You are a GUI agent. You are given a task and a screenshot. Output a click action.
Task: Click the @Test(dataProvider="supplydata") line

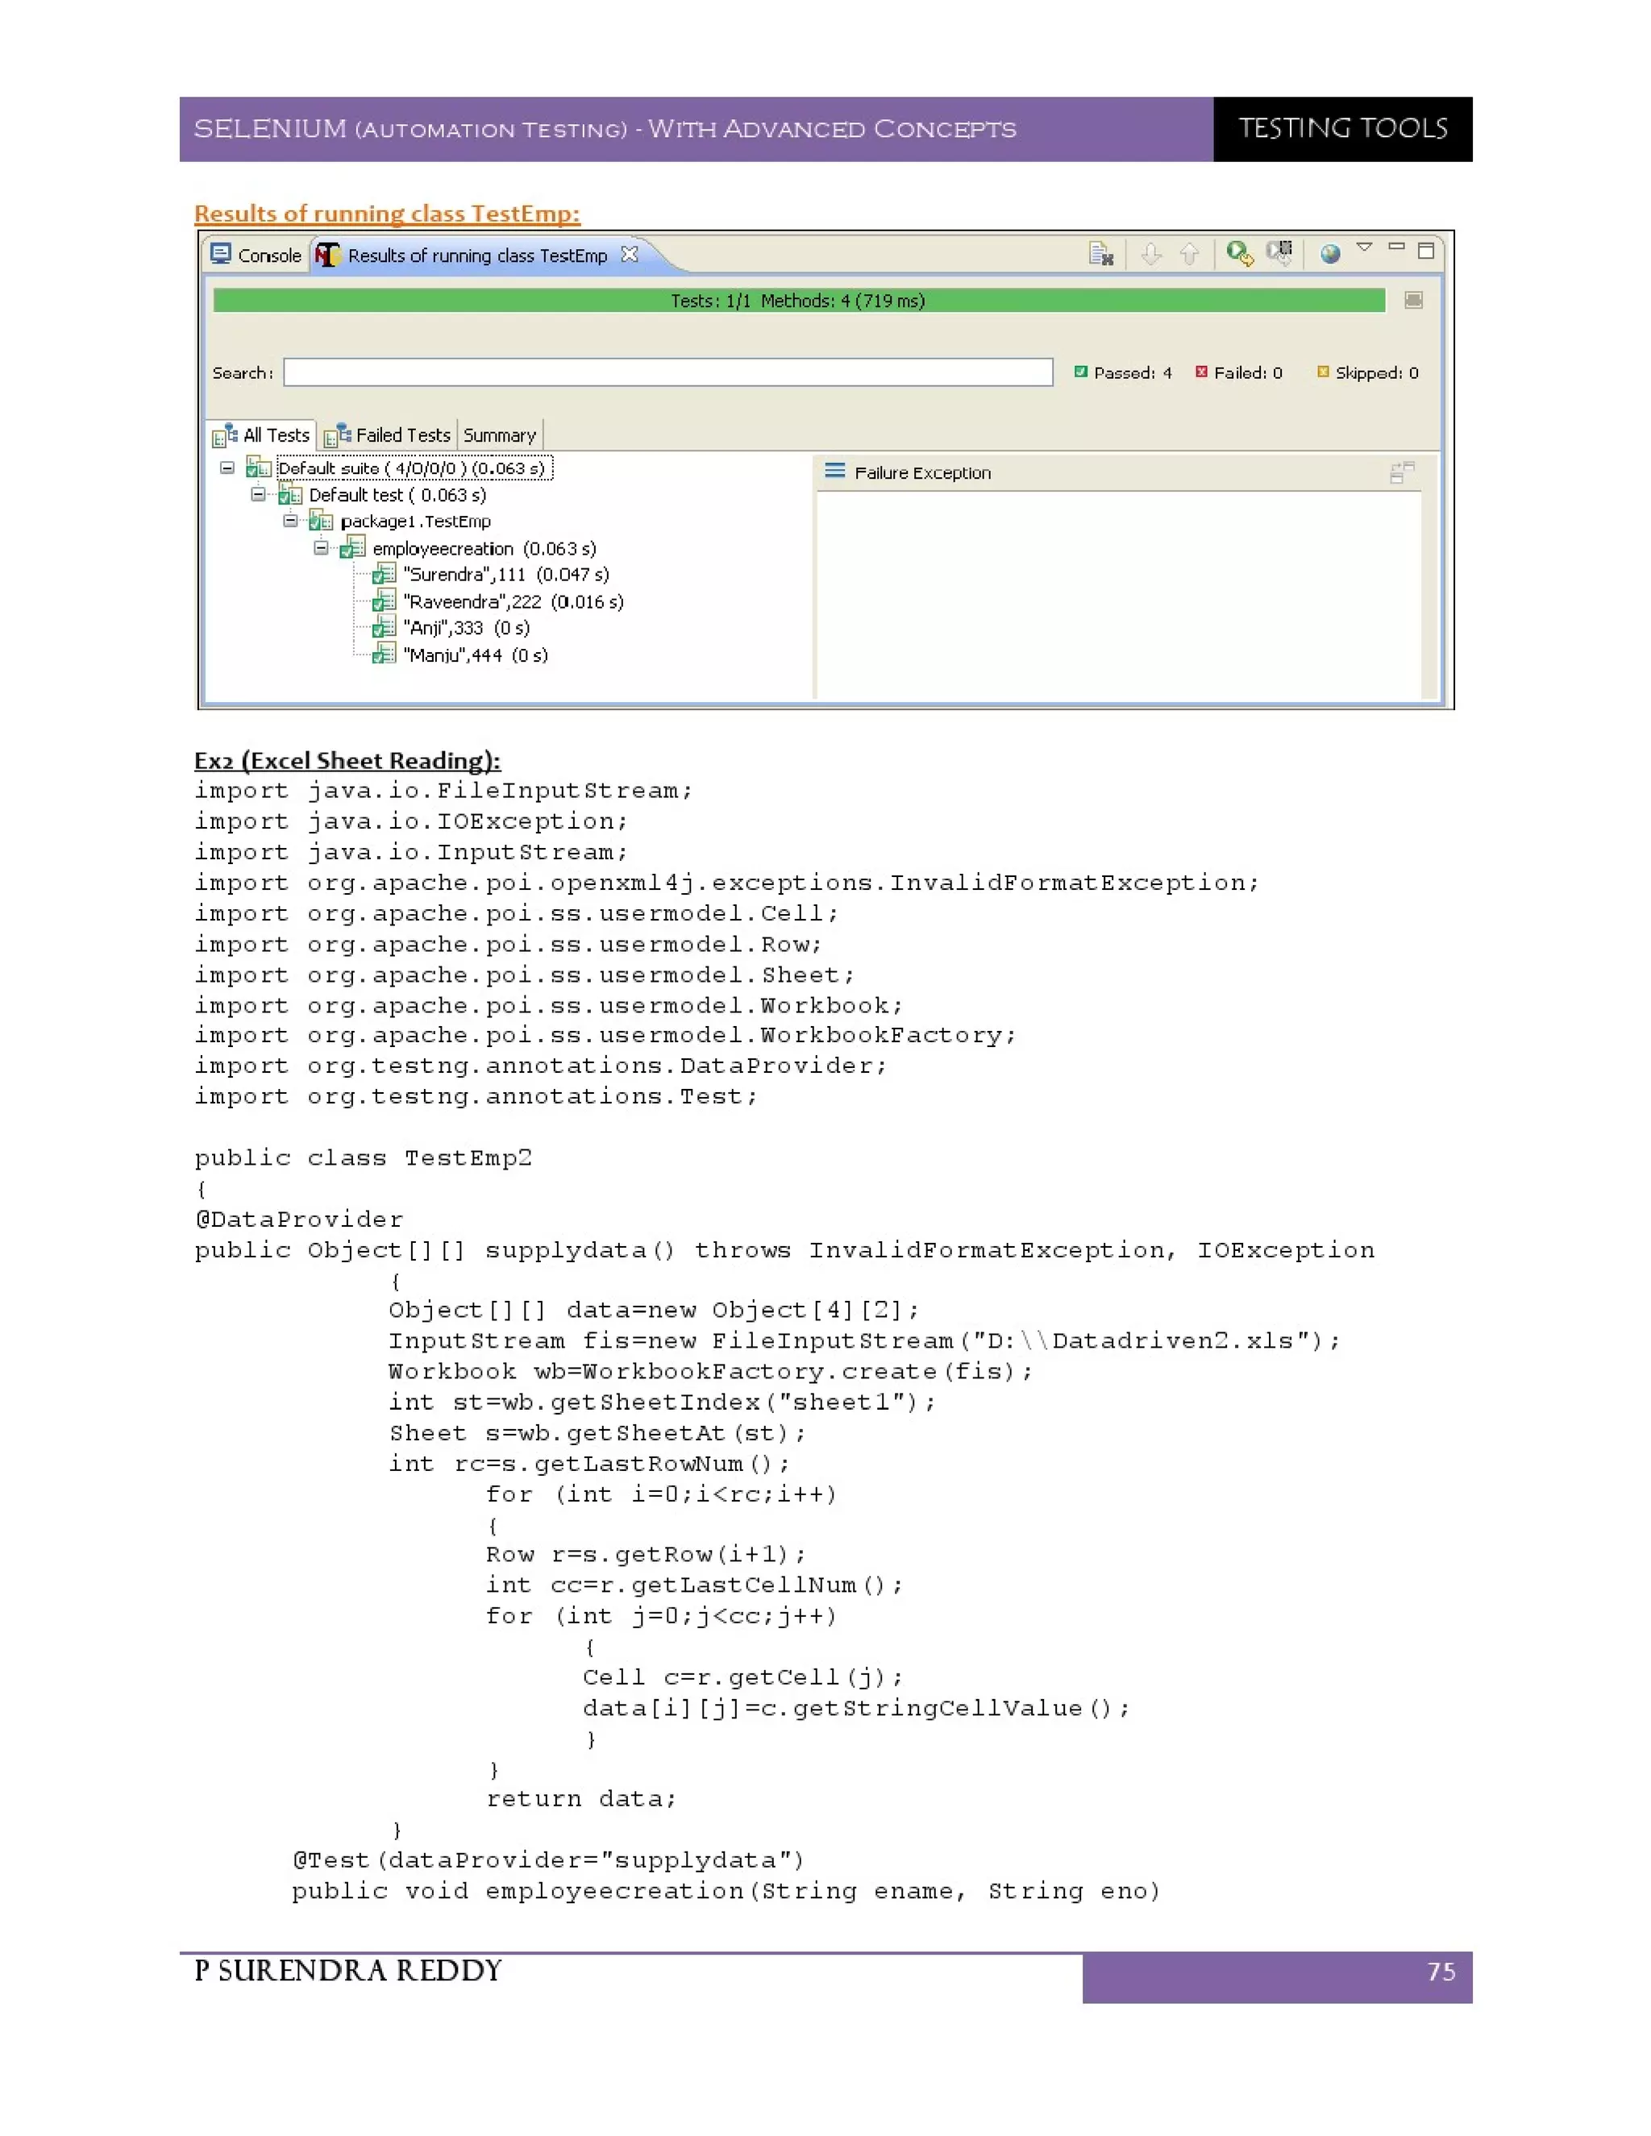coord(547,1860)
